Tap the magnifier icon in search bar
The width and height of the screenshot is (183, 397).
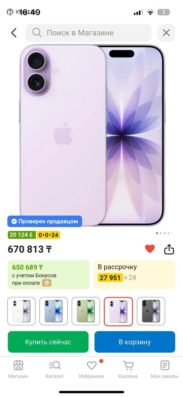[37, 33]
